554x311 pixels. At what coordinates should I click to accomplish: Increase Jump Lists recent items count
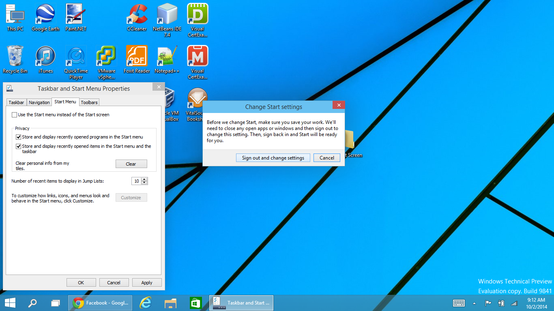(144, 179)
